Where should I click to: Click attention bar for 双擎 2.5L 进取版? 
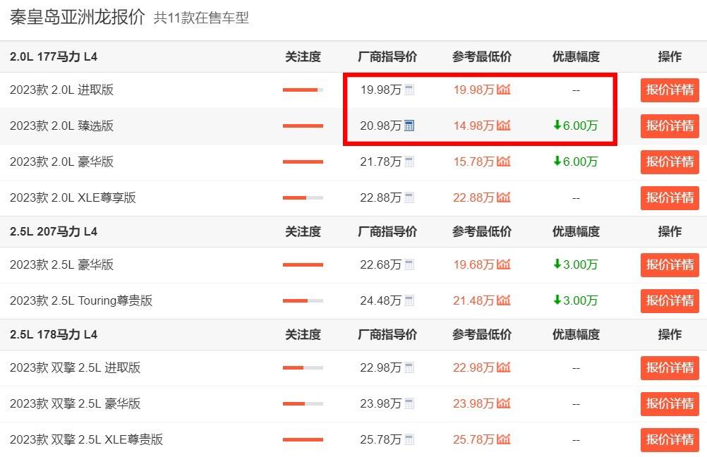tap(303, 367)
